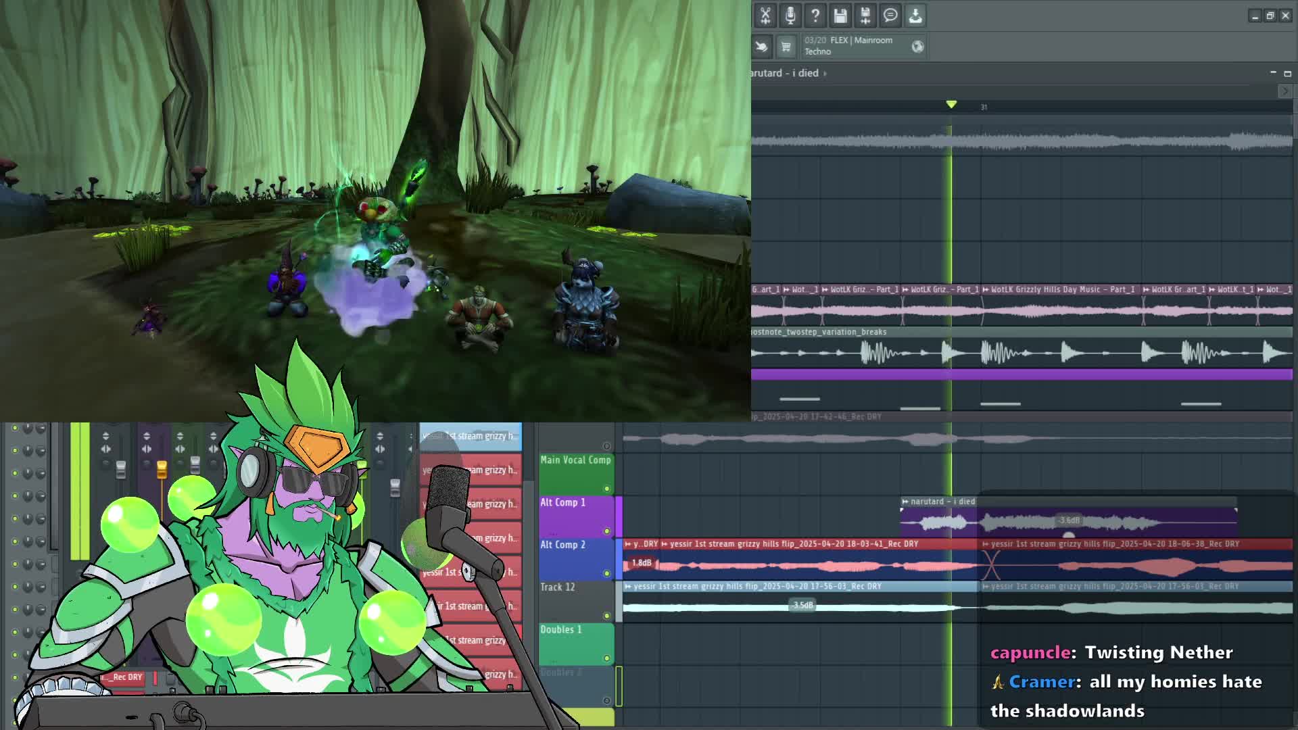
Task: Maximize the playlist panel
Action: 1287,72
